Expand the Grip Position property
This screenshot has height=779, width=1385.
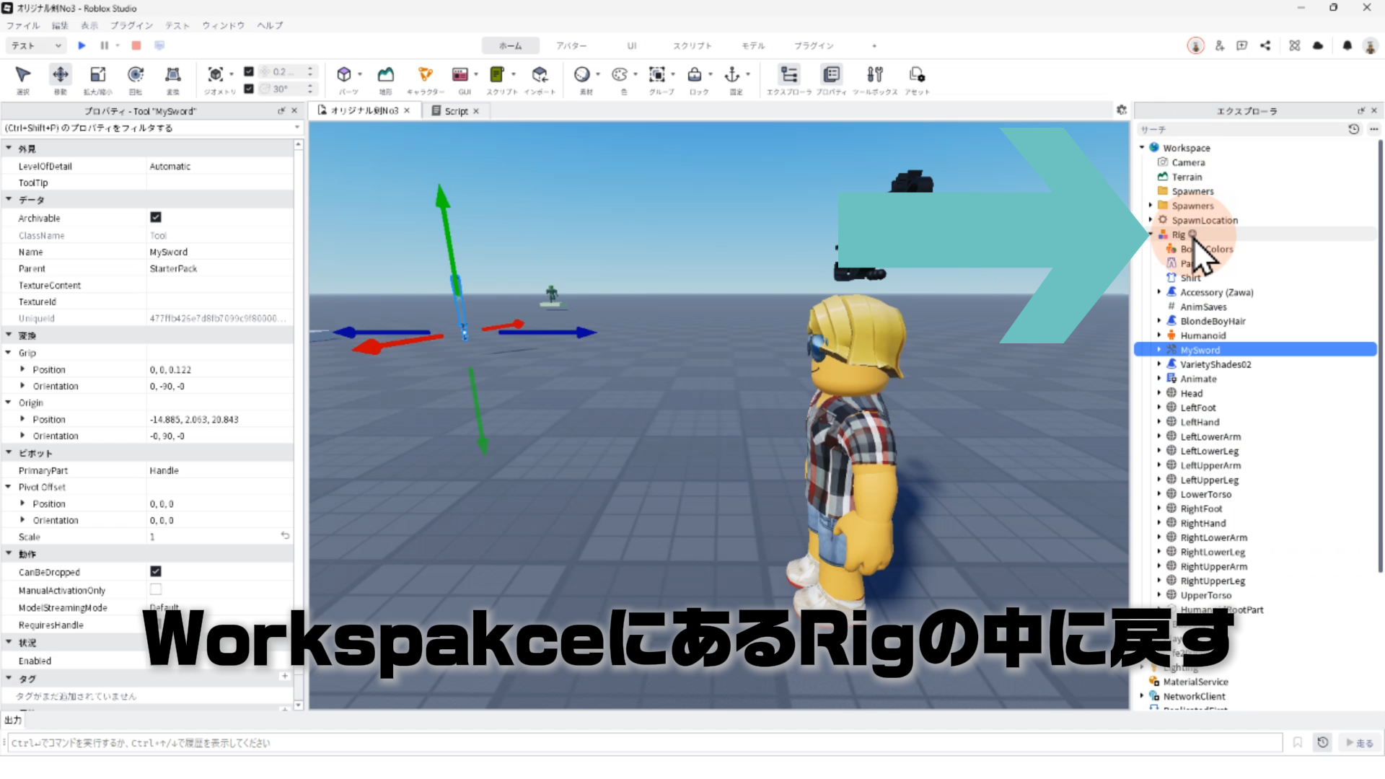click(x=22, y=369)
